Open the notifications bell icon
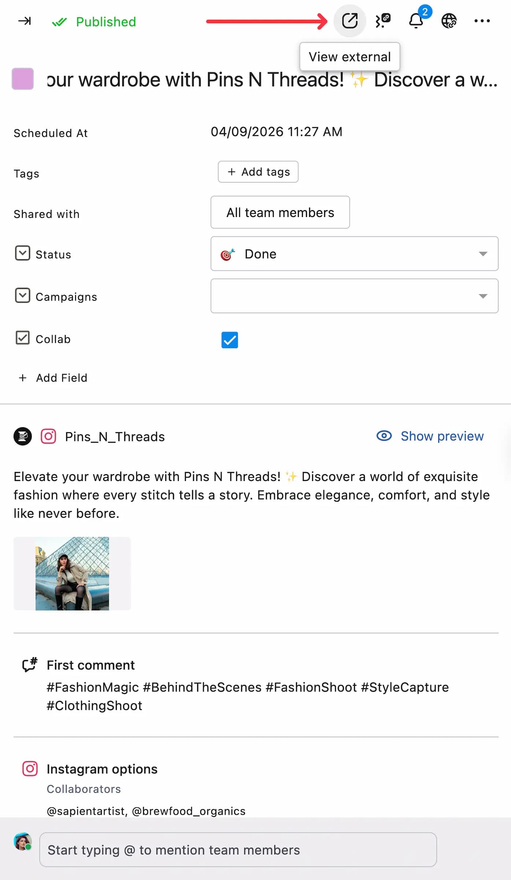511x880 pixels. (x=416, y=21)
